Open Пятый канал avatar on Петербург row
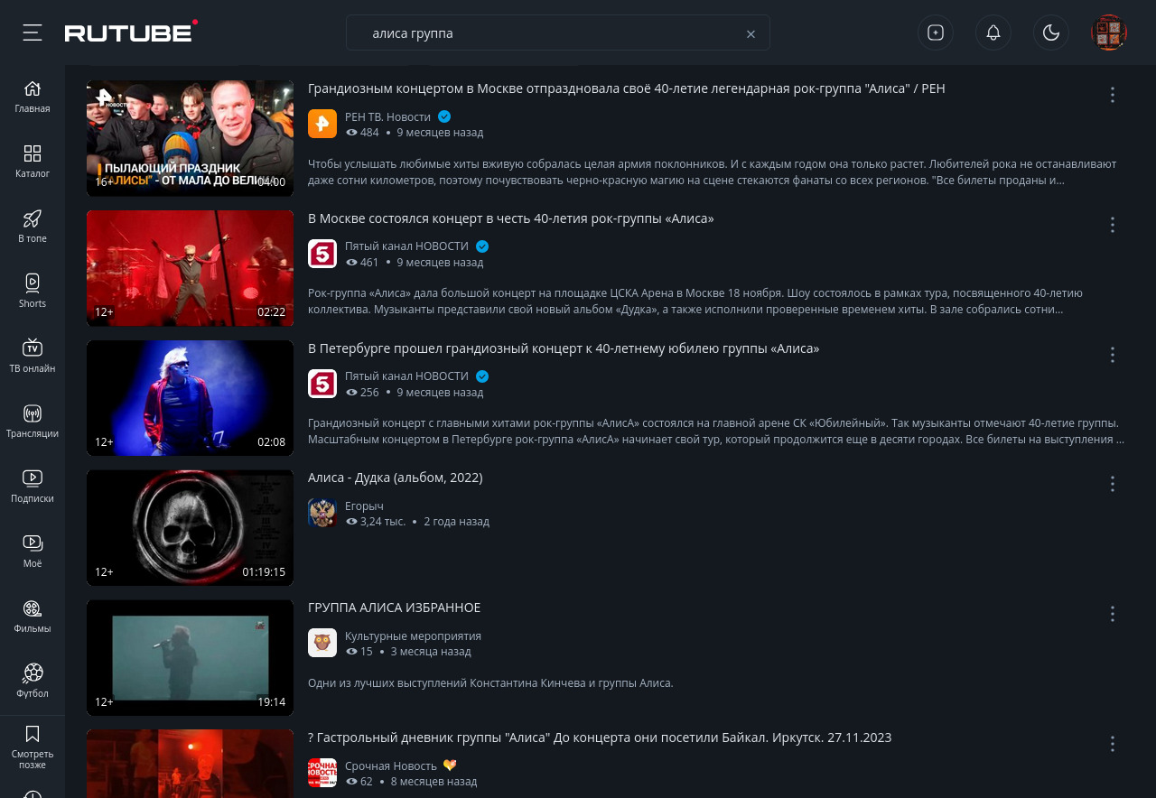 [x=322, y=384]
